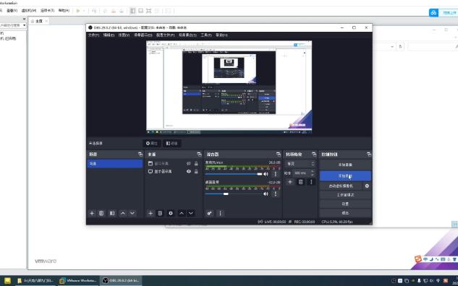Open the File menu in OBS
The width and height of the screenshot is (458, 286).
(x=94, y=35)
